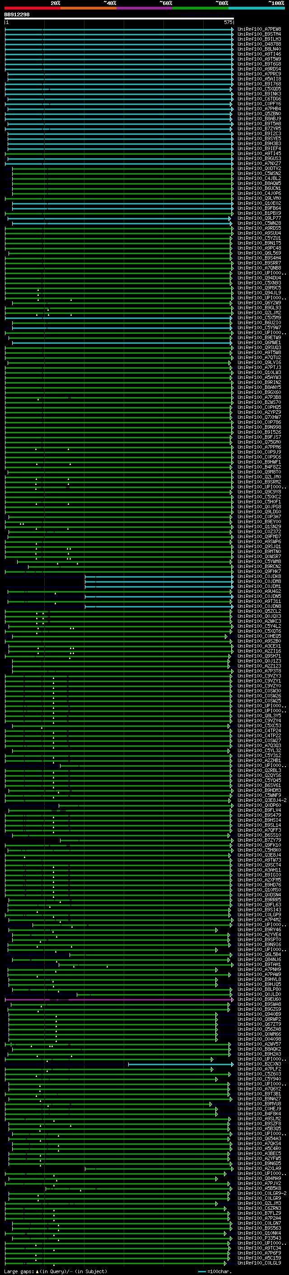The height and width of the screenshot is (1275, 289).
Task: Click the UniRef100_B7ZY79 label
Action: 259,840
